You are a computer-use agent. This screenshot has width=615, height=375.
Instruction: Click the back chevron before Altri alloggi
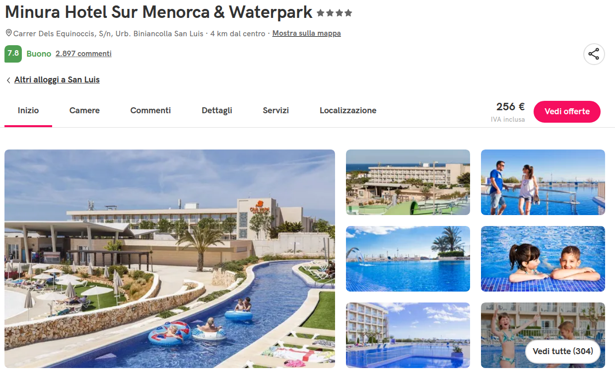point(8,80)
